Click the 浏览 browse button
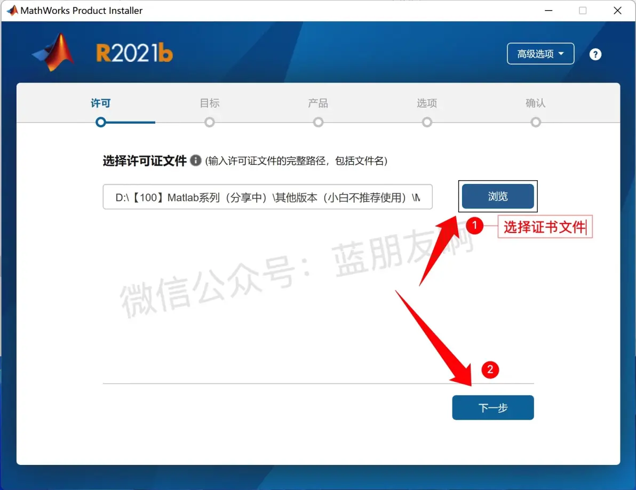The height and width of the screenshot is (490, 636). [498, 196]
